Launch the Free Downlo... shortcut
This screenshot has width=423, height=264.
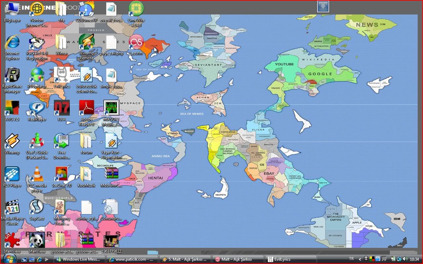(x=62, y=146)
